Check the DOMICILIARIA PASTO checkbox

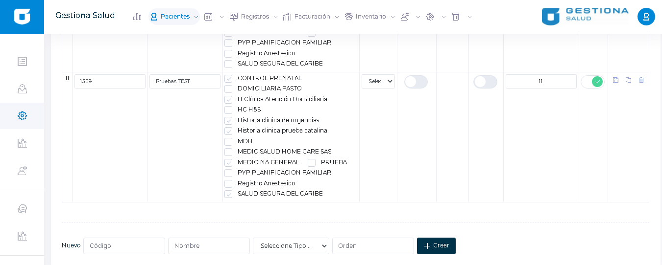[x=228, y=89]
